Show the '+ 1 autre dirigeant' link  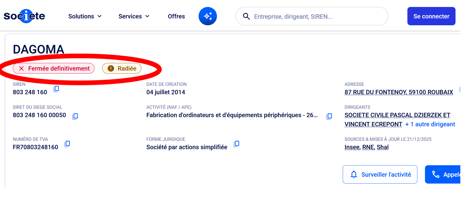(430, 124)
